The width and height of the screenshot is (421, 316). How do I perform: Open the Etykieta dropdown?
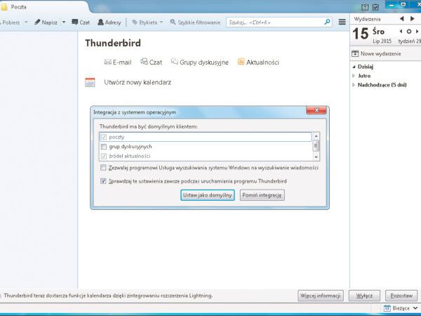pos(146,22)
